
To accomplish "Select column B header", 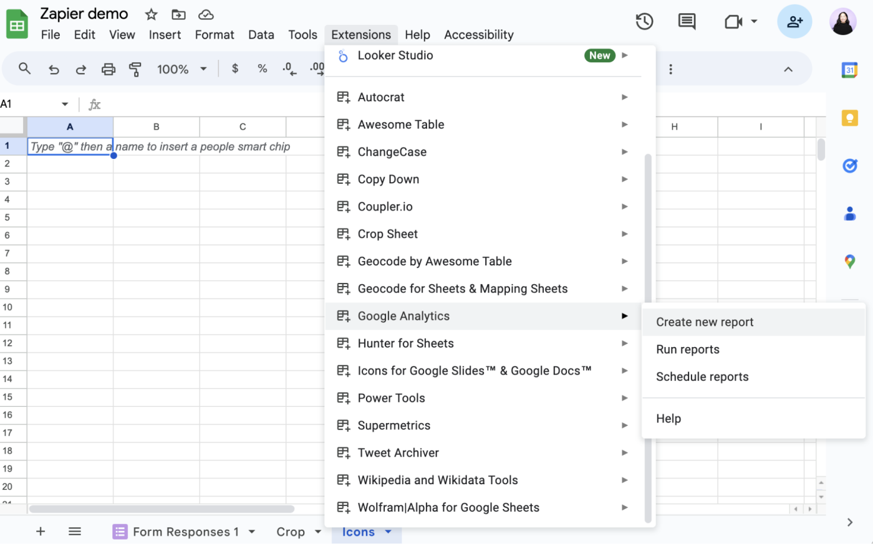I will pos(157,126).
